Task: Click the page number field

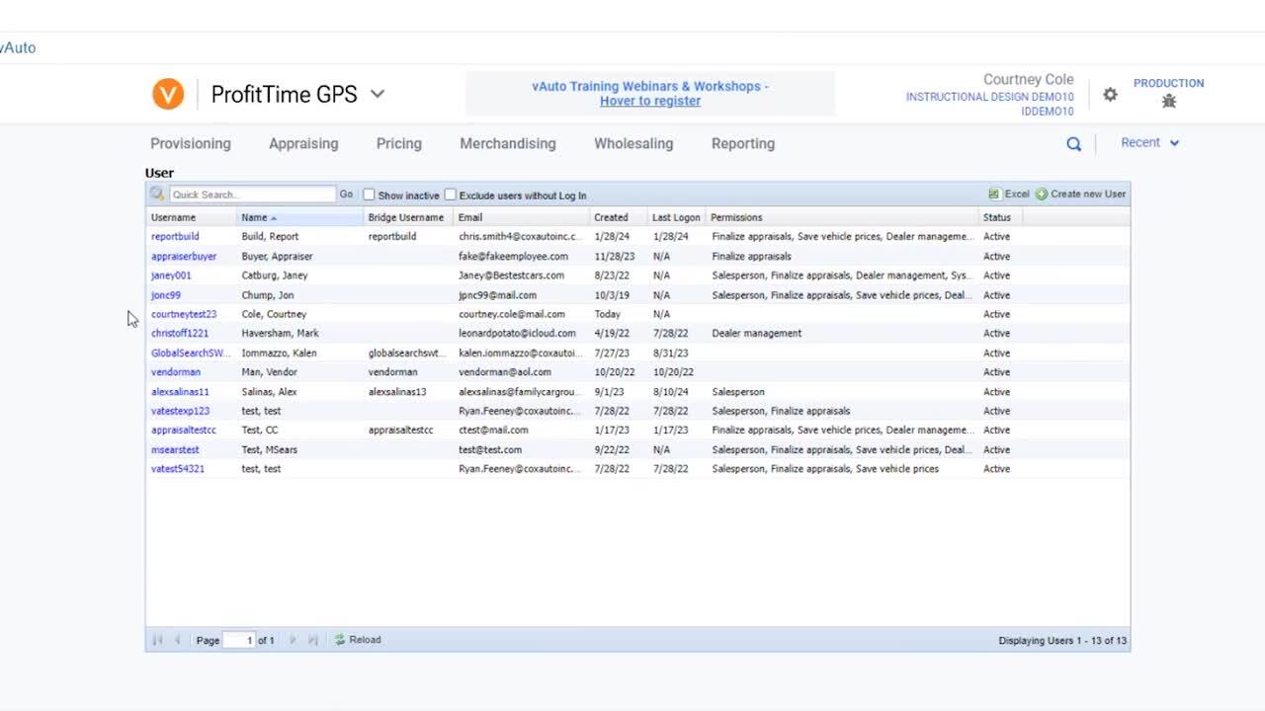Action: tap(239, 640)
